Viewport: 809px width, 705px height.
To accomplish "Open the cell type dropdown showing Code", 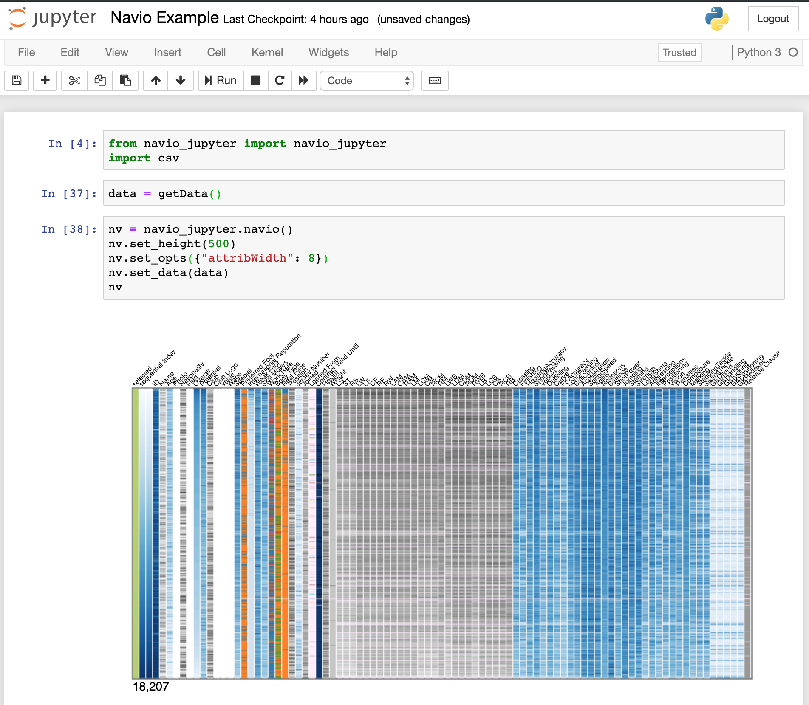I will pyautogui.click(x=367, y=80).
